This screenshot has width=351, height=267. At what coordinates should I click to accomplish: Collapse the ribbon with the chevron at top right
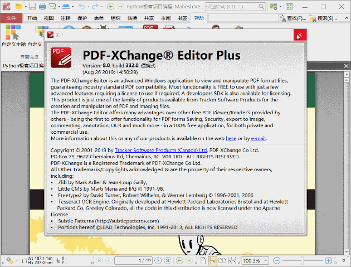(347, 18)
